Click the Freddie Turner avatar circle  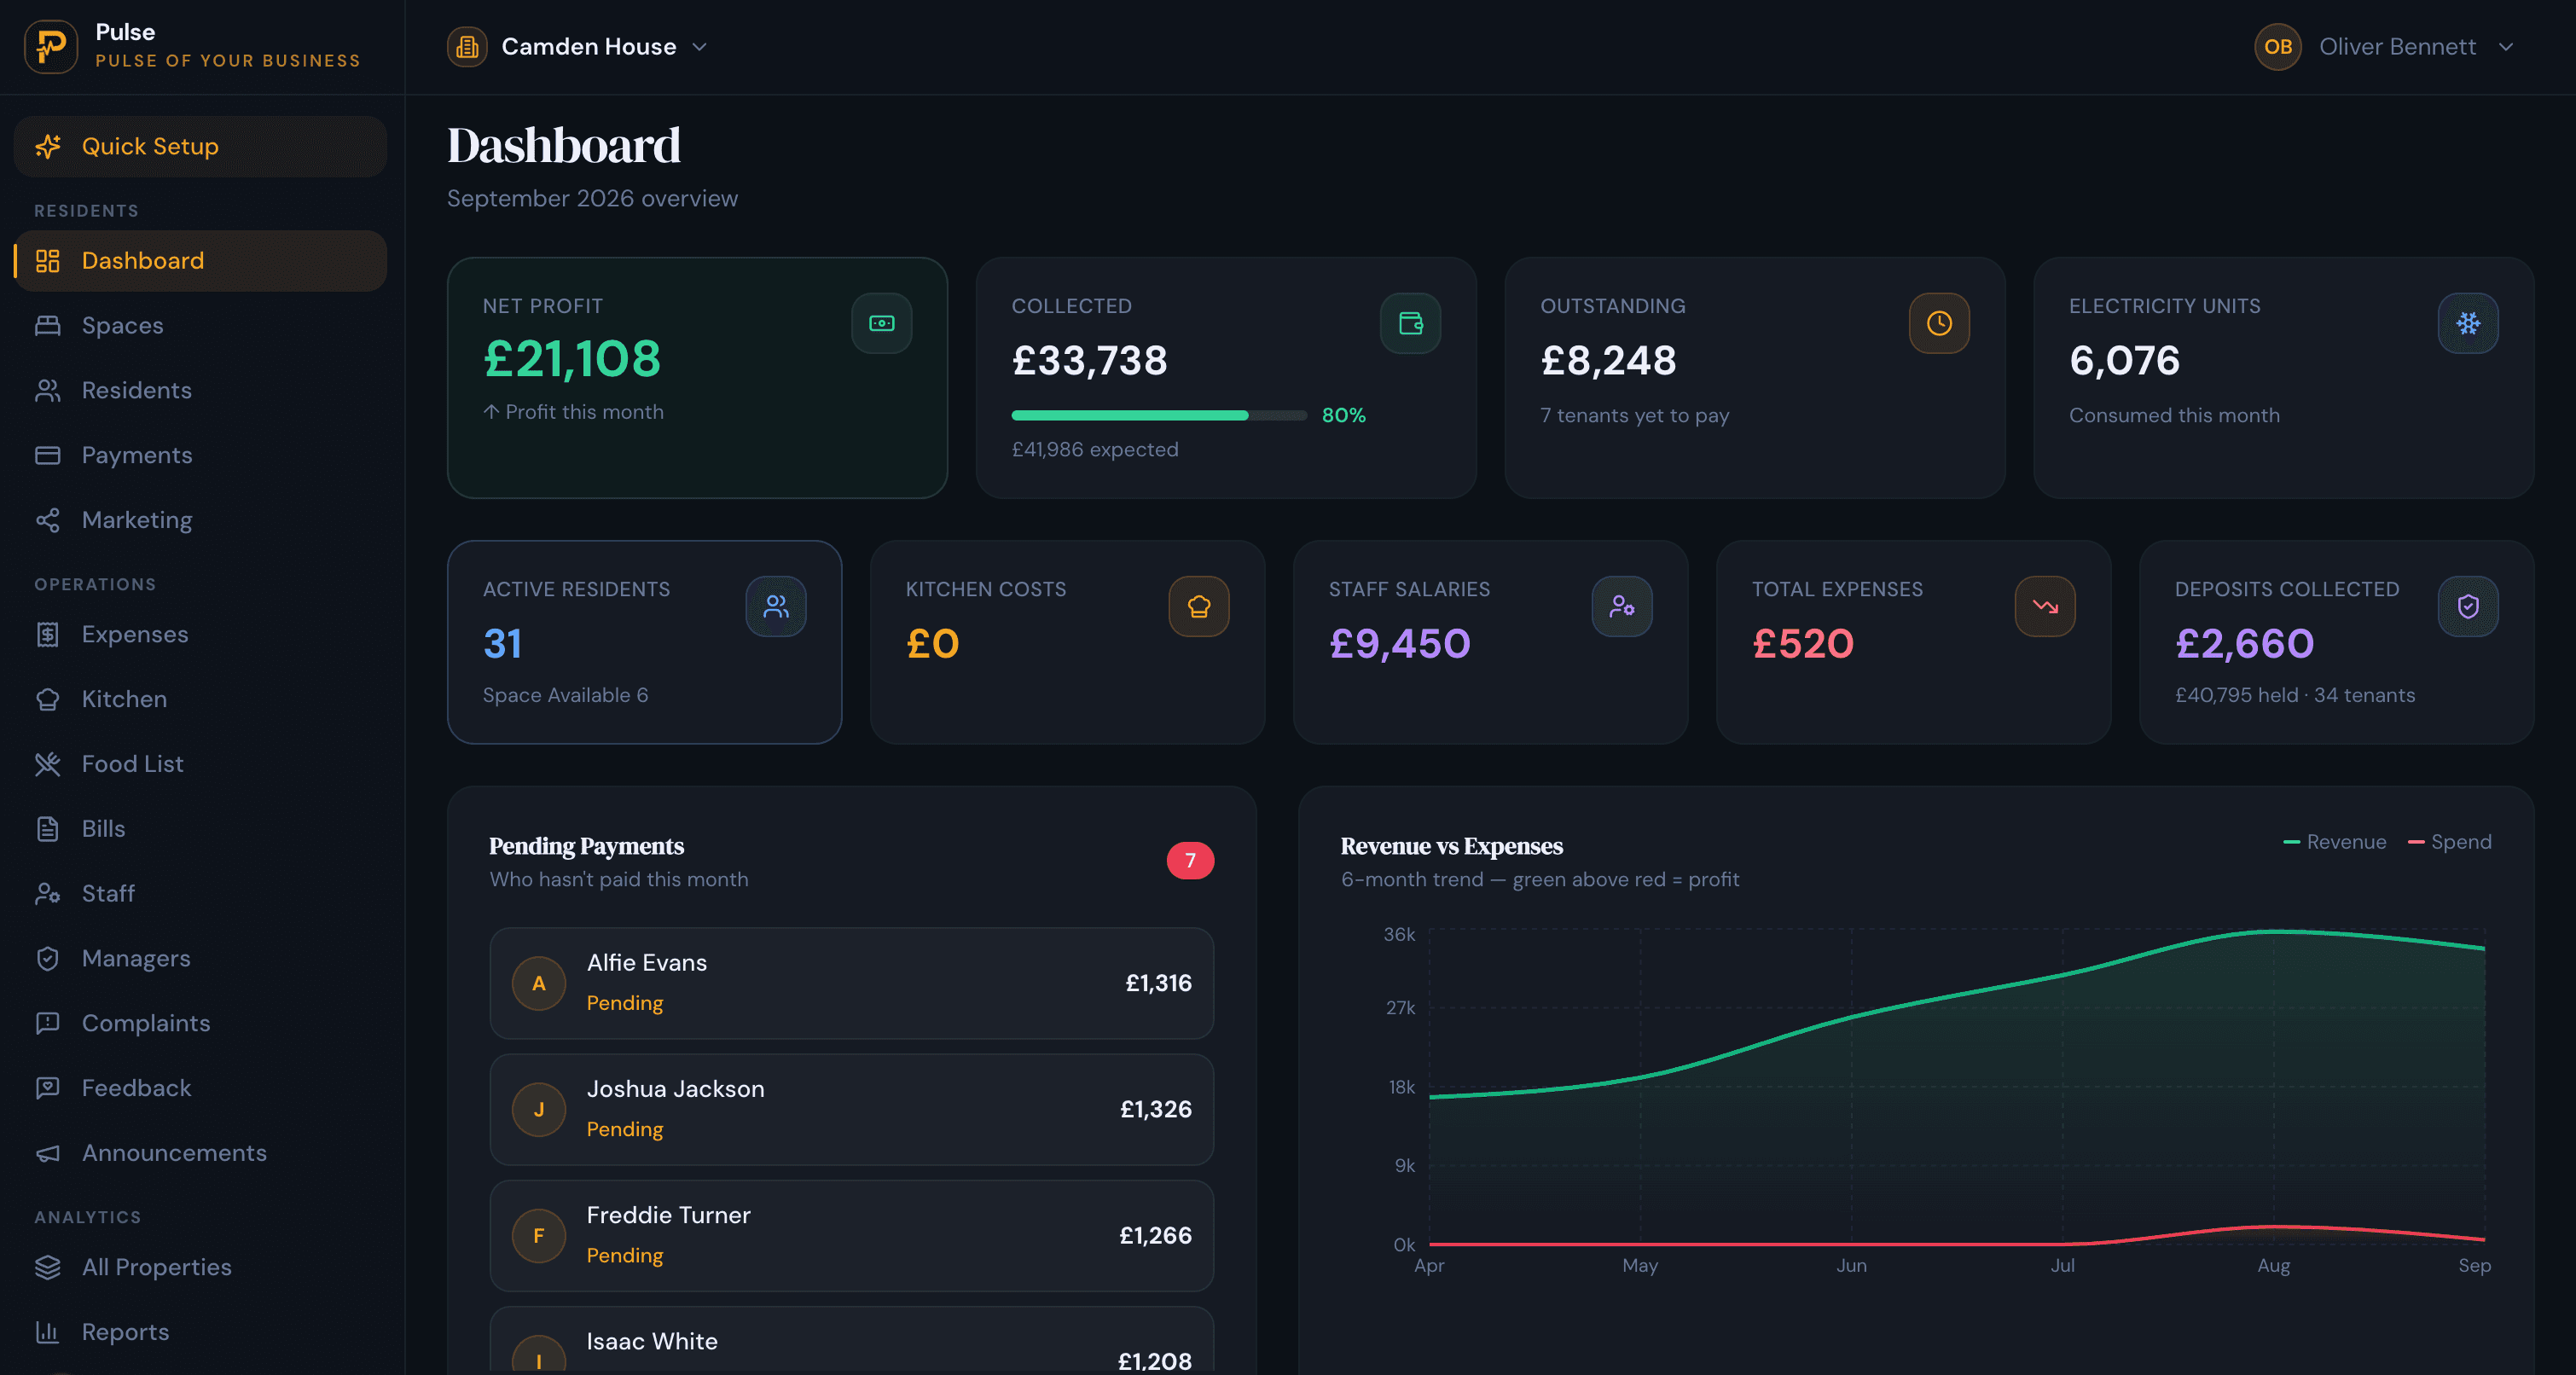coord(539,1235)
